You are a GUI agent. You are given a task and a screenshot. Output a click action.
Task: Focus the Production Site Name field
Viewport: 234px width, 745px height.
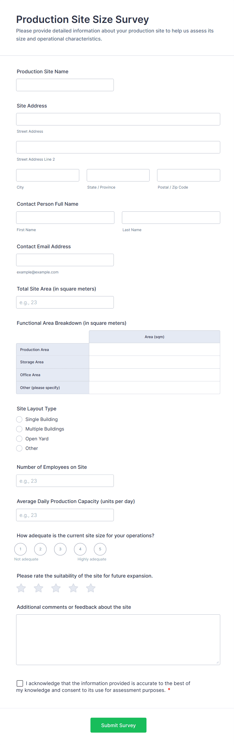(65, 85)
